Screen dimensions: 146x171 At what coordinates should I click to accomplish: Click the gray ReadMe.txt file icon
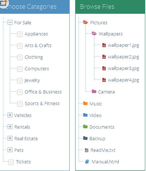86,150
